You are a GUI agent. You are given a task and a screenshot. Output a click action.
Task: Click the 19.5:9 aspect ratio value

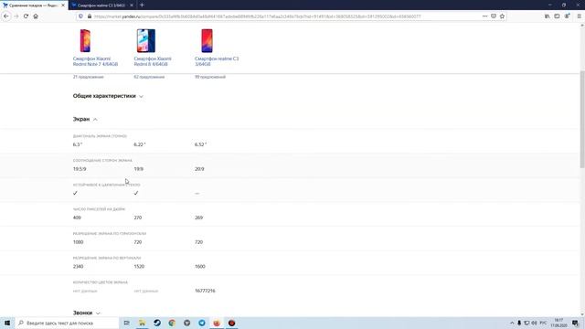click(x=80, y=169)
